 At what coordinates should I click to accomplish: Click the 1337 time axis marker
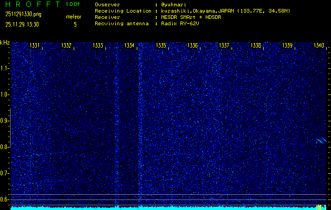[x=224, y=46]
